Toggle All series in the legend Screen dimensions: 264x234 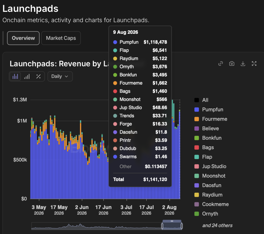[201, 100]
